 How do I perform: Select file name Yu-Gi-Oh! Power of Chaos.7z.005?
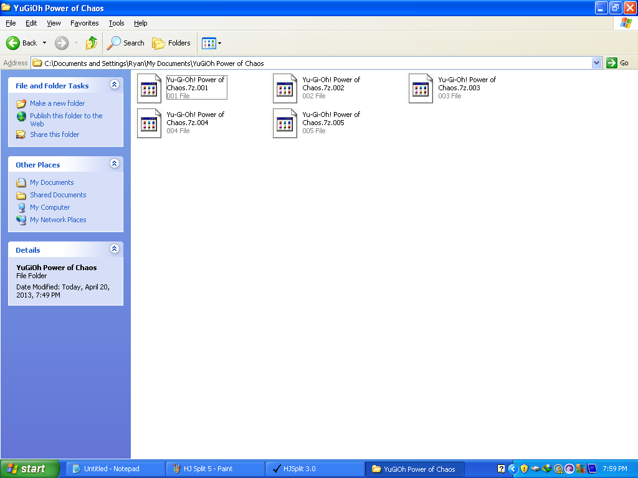coord(331,119)
